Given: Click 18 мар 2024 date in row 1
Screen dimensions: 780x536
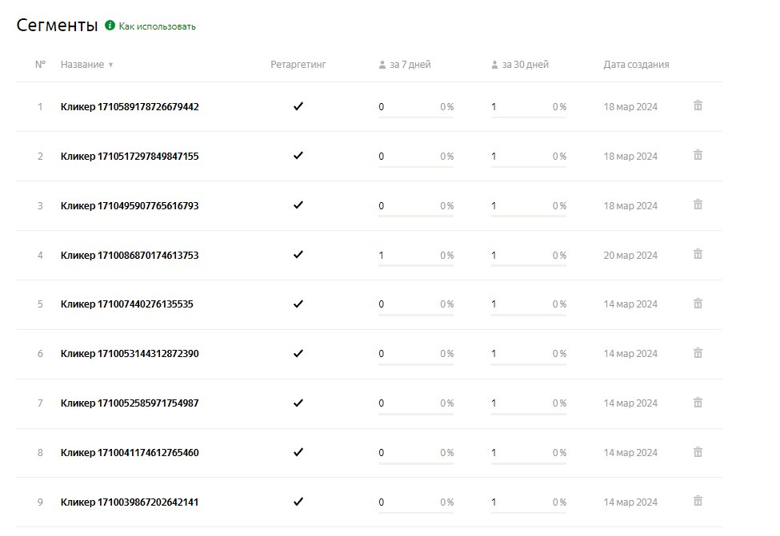Looking at the screenshot, I should click(x=630, y=107).
